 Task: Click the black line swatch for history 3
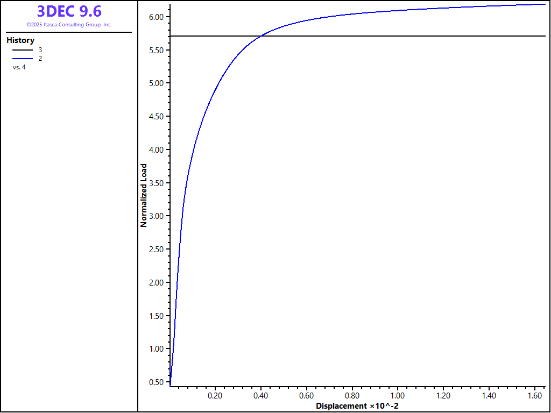pyautogui.click(x=23, y=49)
